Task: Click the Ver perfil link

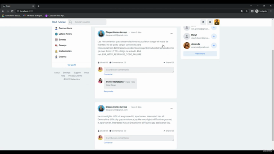Action: tap(71, 65)
